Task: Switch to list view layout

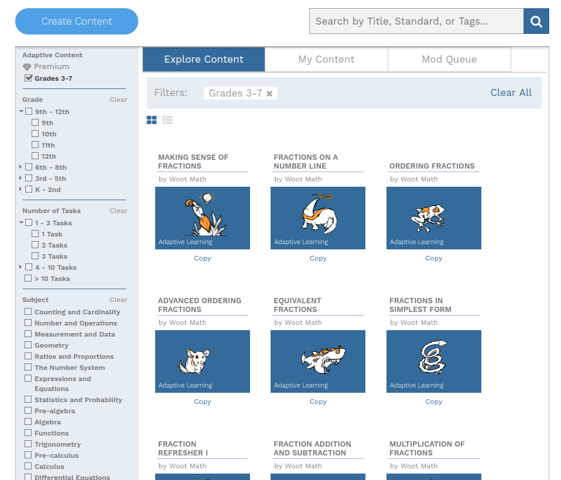Action: tap(167, 120)
